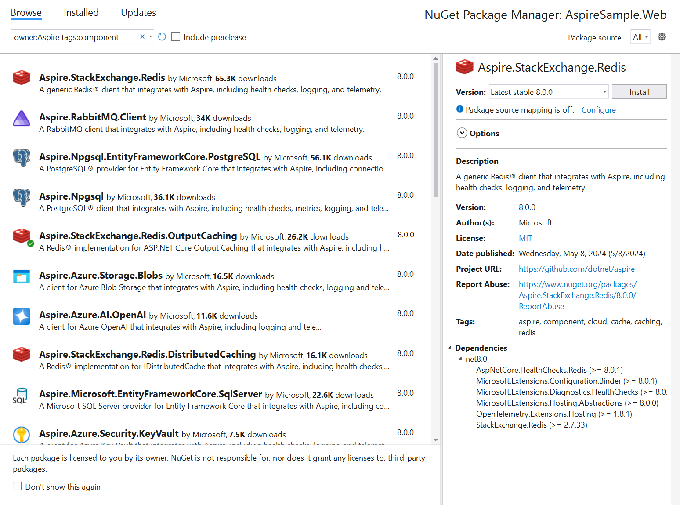
Task: Open the Package source dropdown
Action: (x=640, y=37)
